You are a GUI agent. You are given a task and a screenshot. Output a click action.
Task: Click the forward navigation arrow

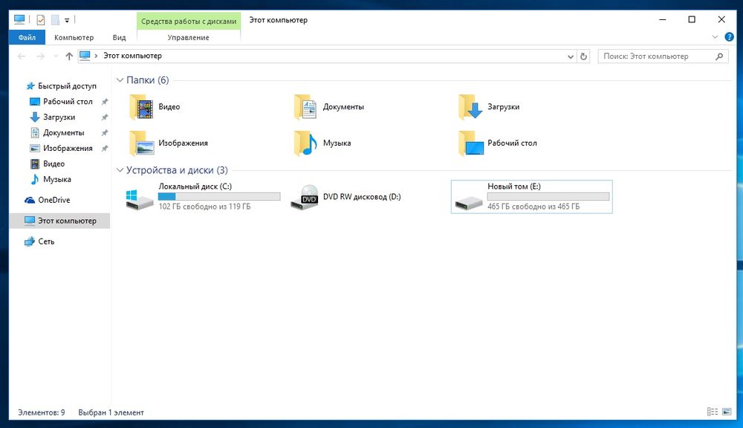coord(41,56)
